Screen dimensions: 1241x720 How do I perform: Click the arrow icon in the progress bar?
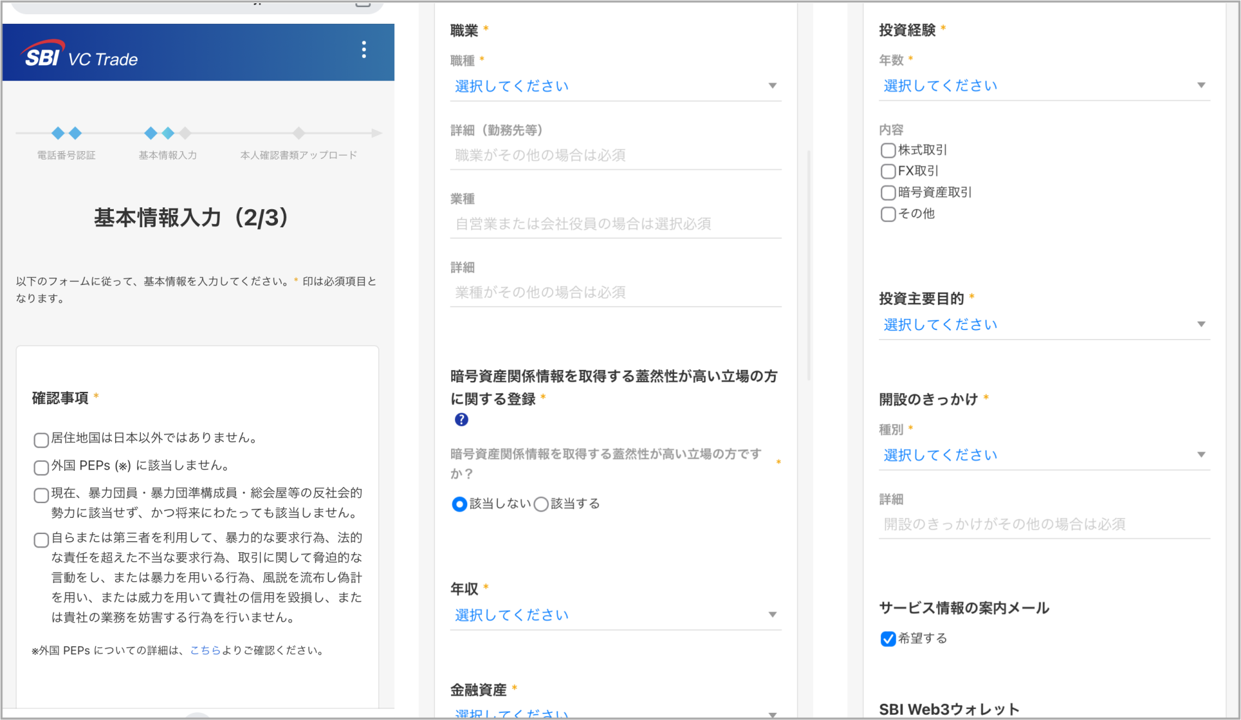pos(377,134)
